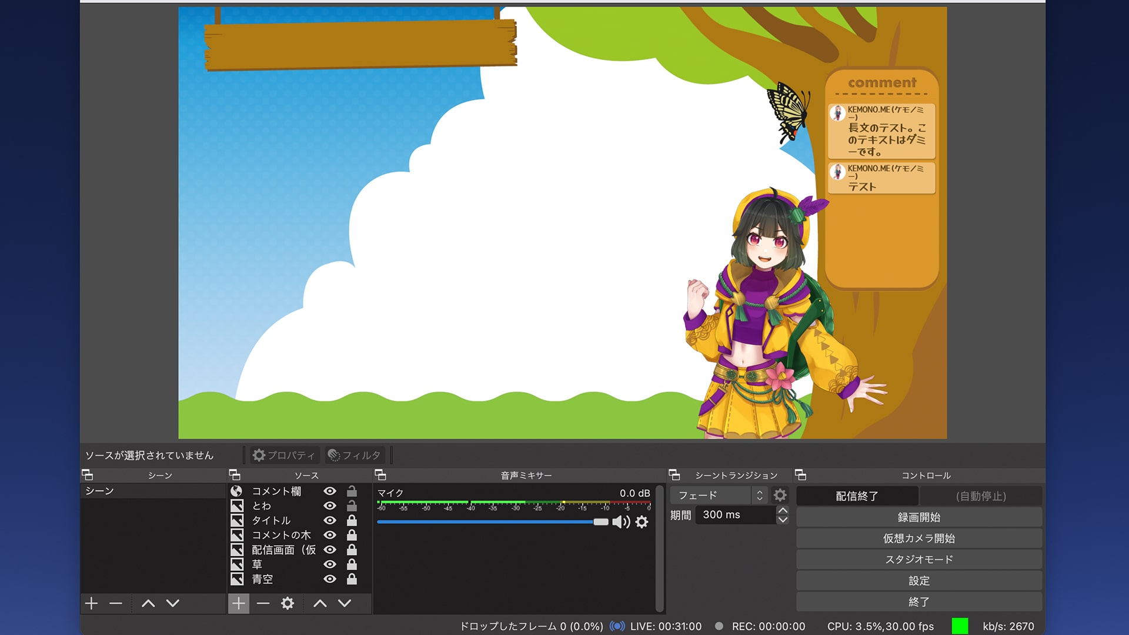Open the フィルタ button above the scenes panel
Viewport: 1129px width, 635px height.
(354, 454)
